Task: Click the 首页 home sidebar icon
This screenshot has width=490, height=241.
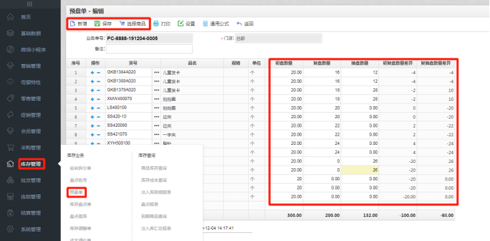Action: 10,17
